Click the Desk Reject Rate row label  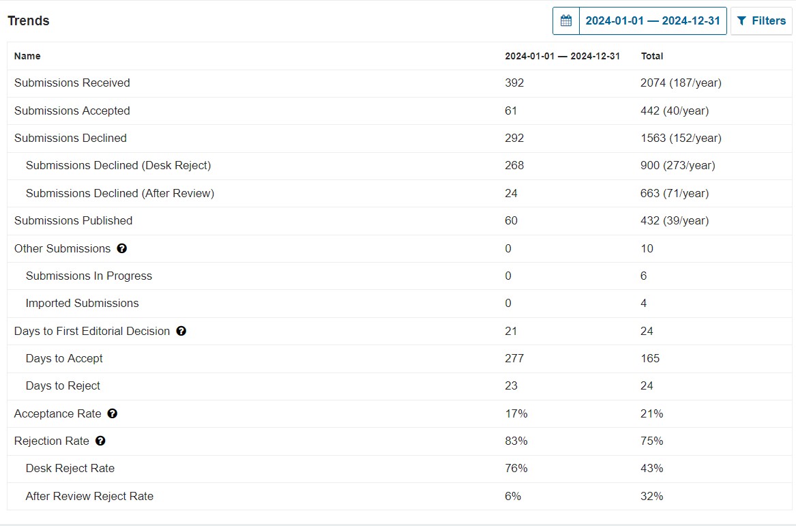pyautogui.click(x=70, y=469)
